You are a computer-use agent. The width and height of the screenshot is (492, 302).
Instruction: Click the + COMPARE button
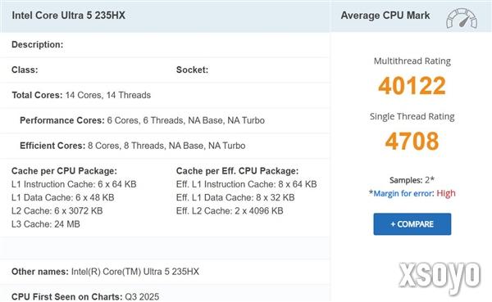click(412, 224)
